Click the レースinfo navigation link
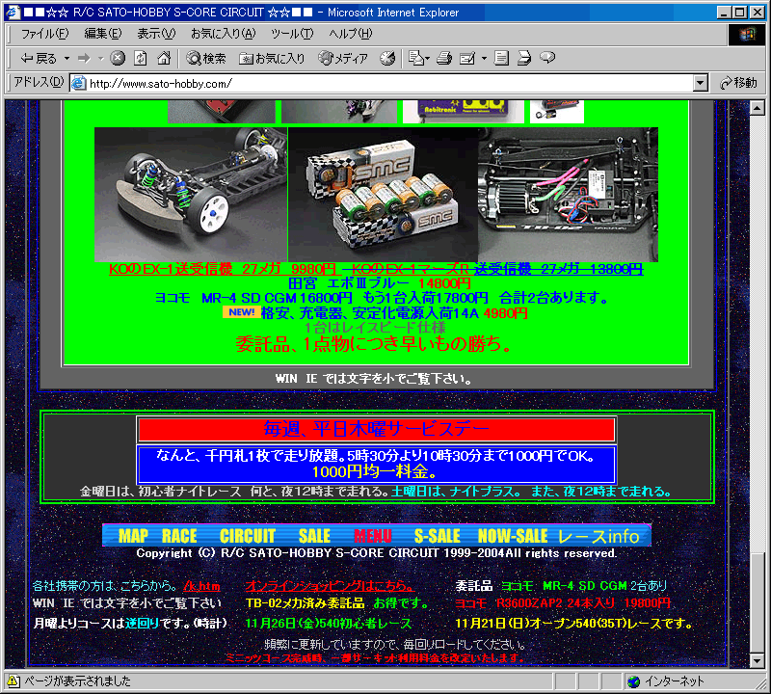Viewport: 771px width, 694px height. 598,536
